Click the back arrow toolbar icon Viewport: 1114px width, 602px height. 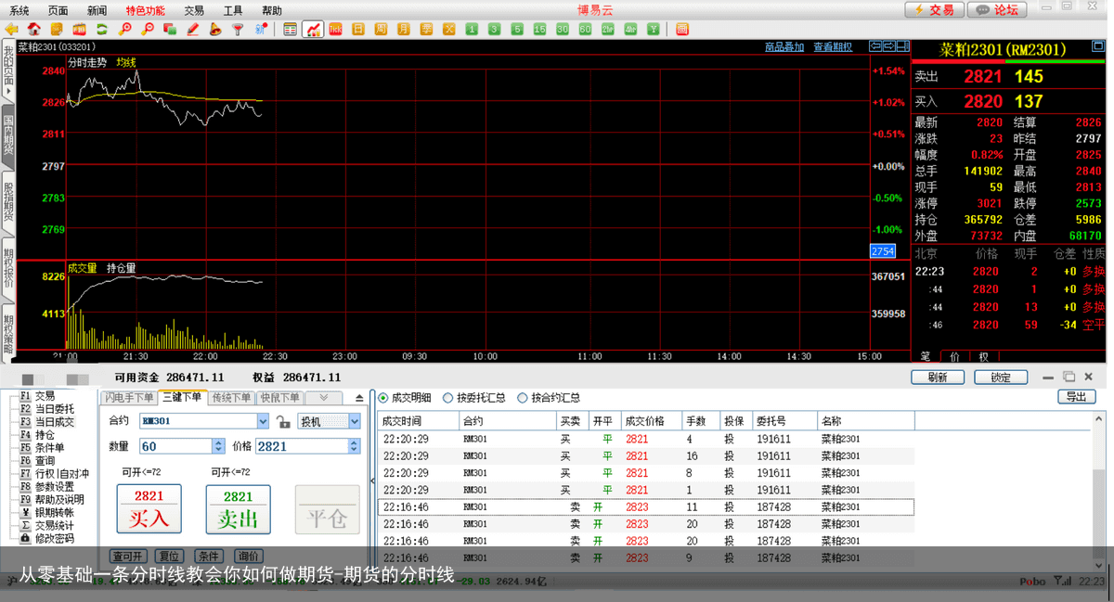11,29
